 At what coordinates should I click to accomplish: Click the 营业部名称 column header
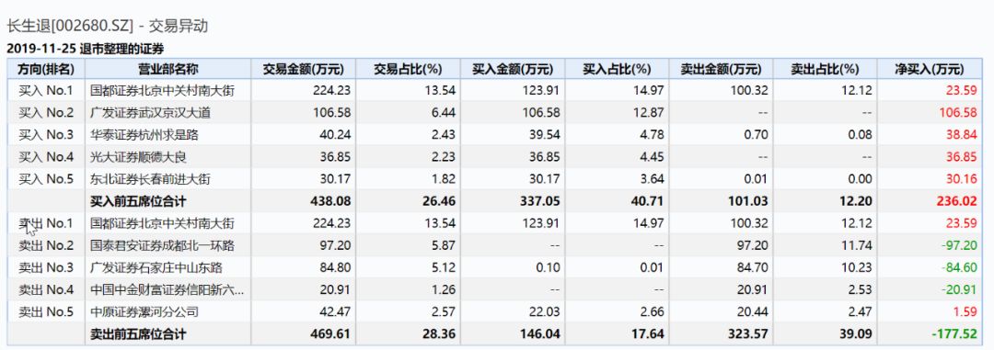pos(169,69)
